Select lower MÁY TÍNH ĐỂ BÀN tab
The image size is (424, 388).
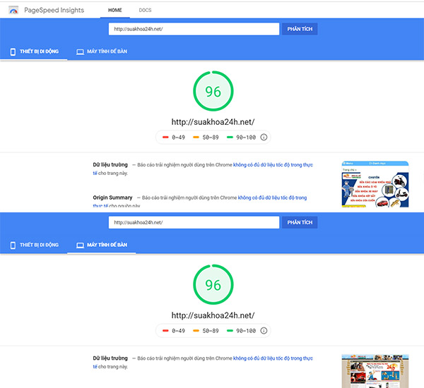101,245
